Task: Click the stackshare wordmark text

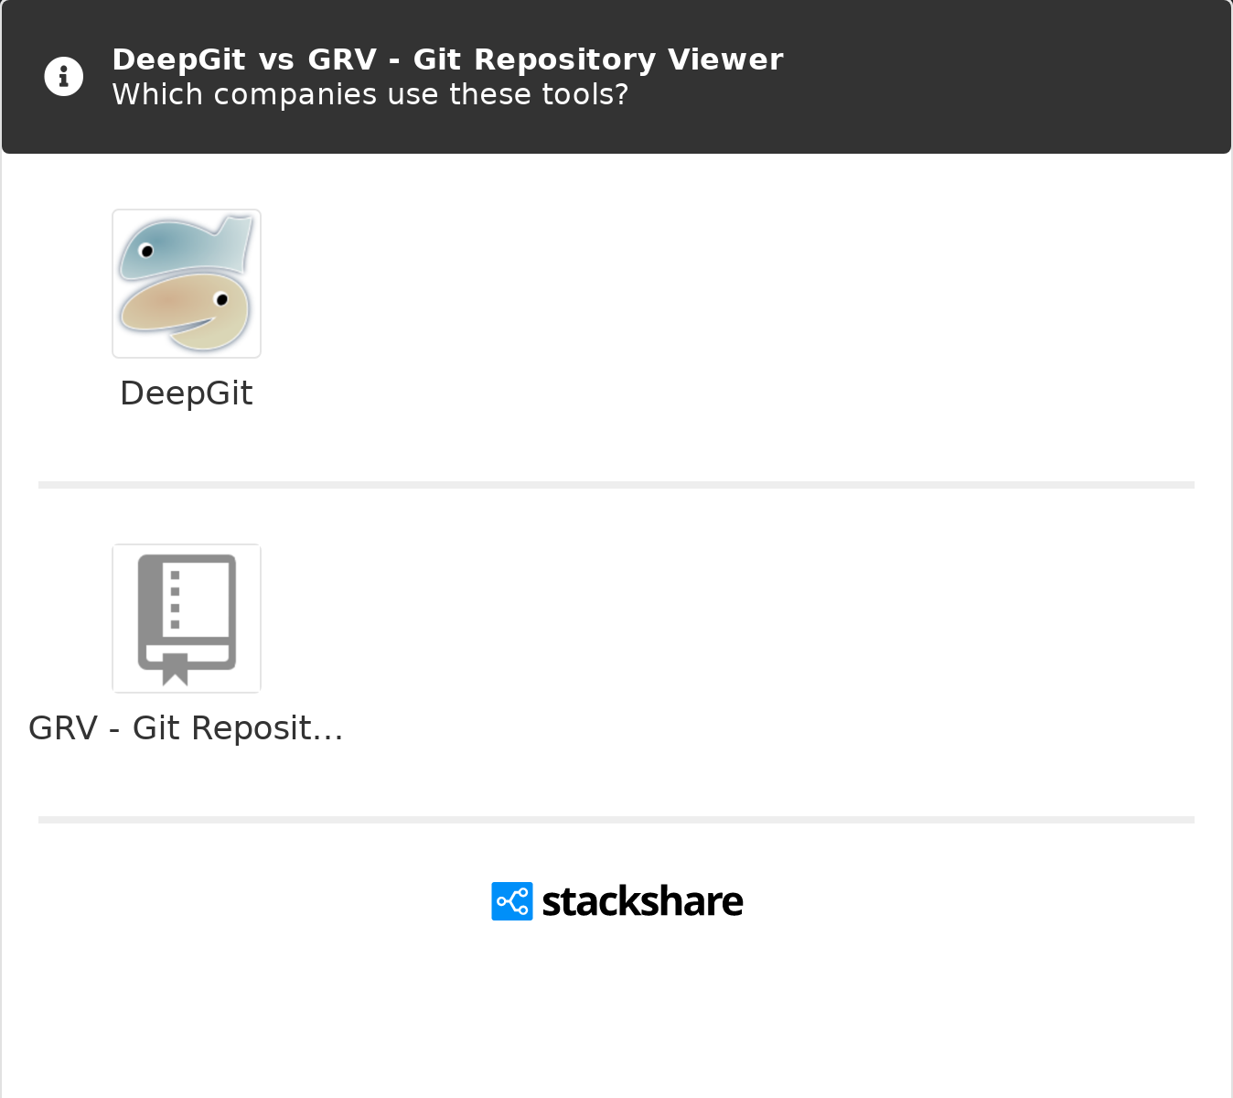Action: pyautogui.click(x=642, y=902)
